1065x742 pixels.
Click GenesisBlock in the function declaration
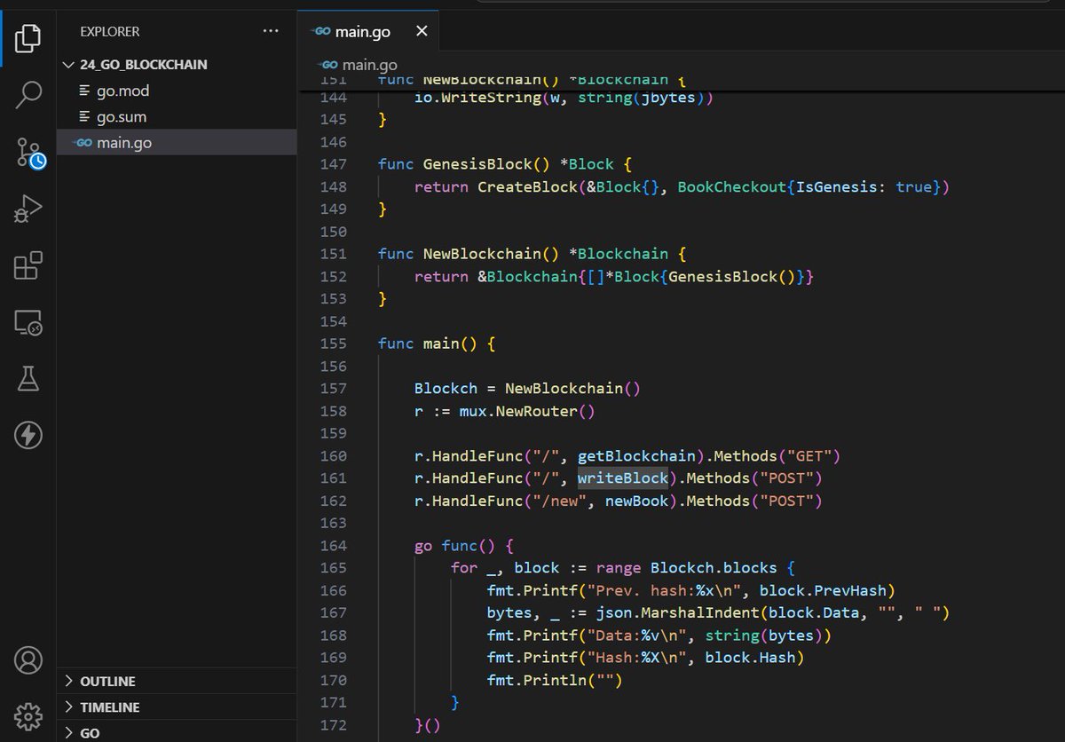[477, 164]
